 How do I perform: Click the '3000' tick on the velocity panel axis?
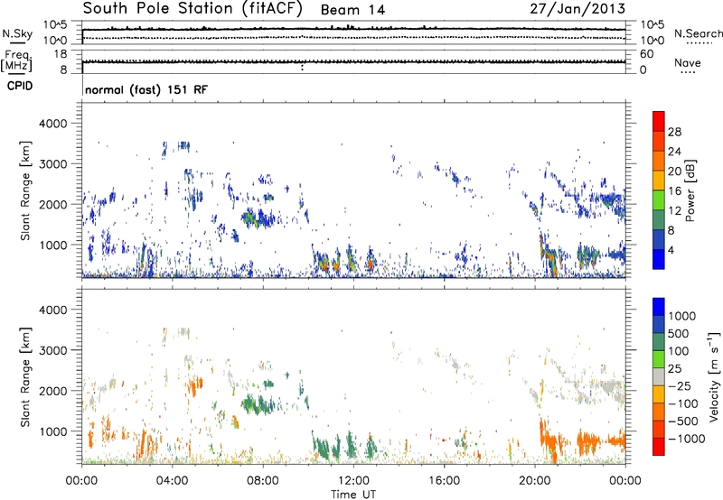(x=52, y=350)
